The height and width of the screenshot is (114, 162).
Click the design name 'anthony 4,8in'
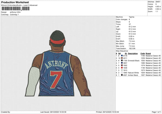(15, 12)
